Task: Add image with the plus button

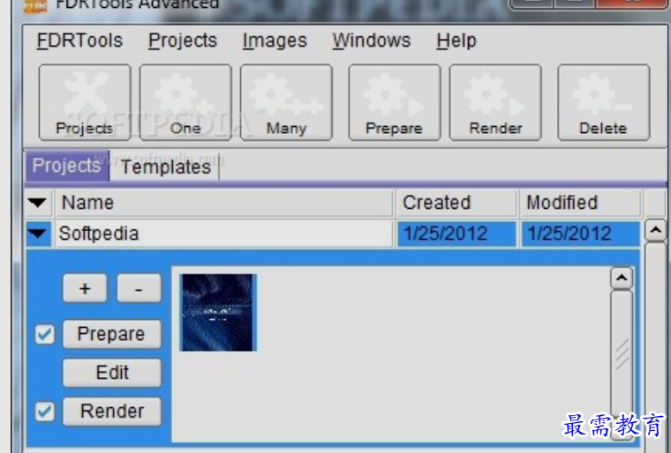Action: point(85,288)
